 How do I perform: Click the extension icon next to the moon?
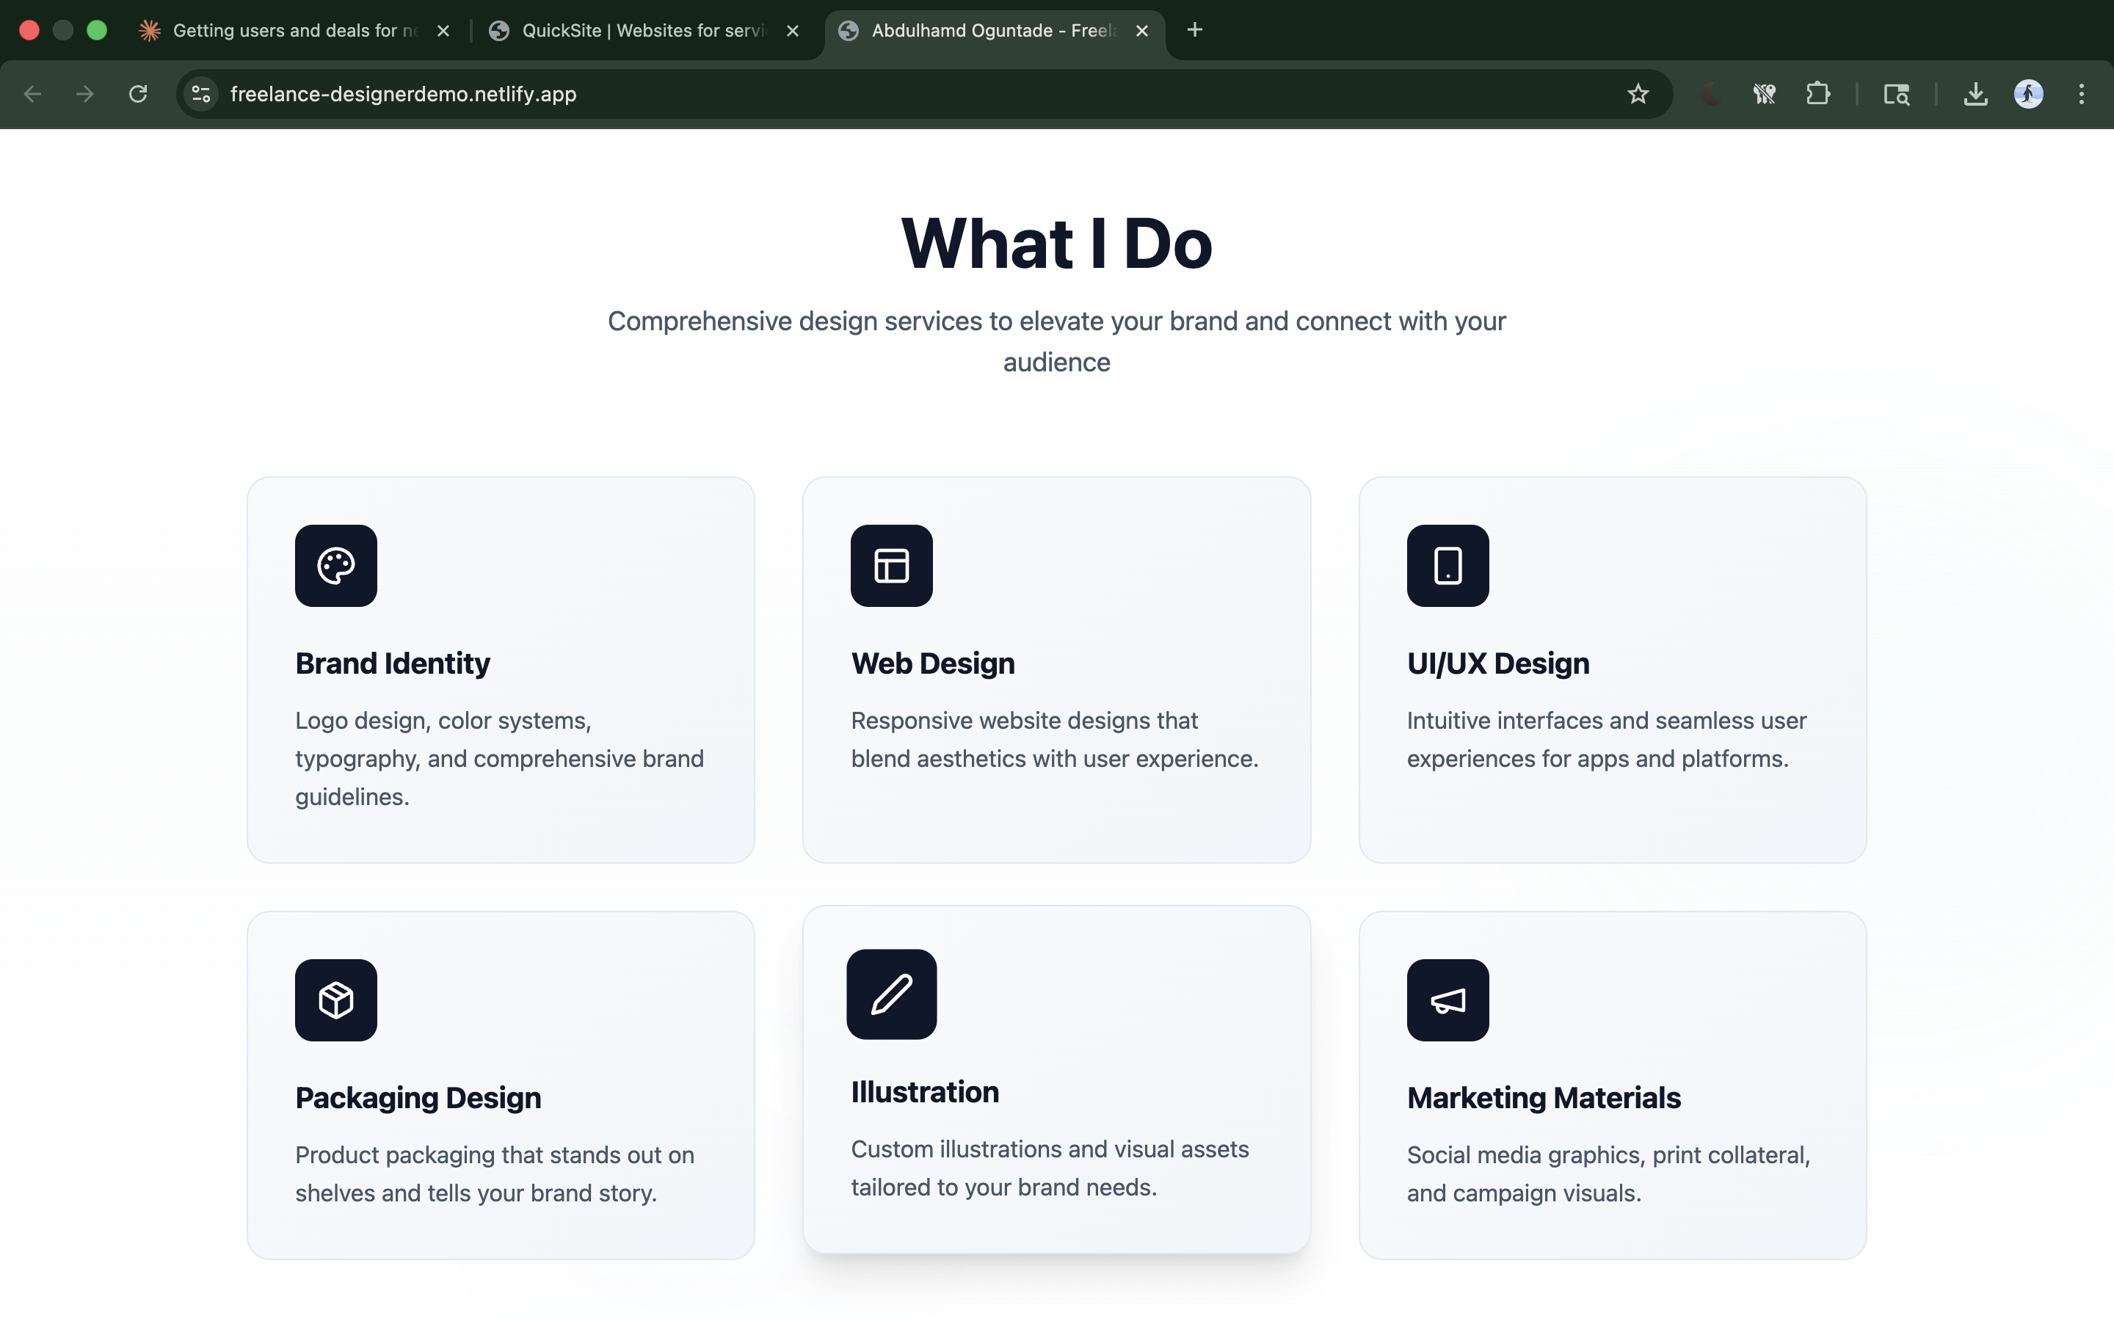tap(1764, 93)
